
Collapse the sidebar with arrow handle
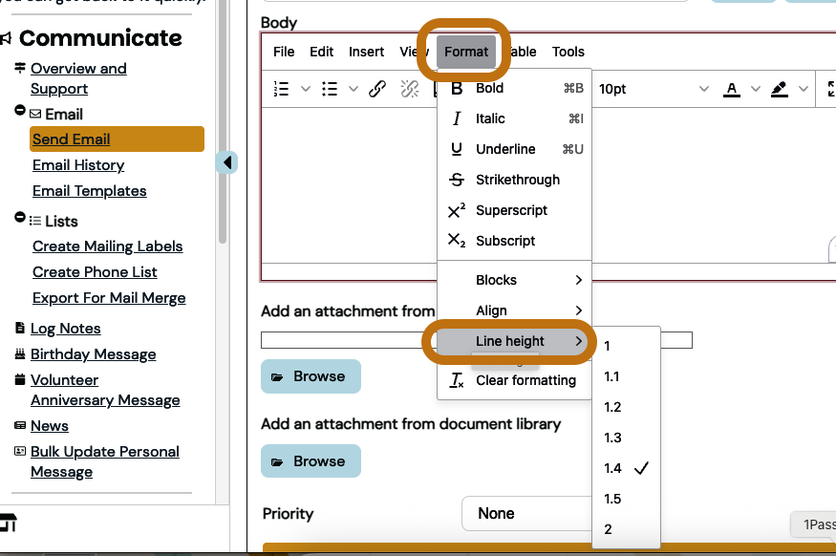[227, 162]
